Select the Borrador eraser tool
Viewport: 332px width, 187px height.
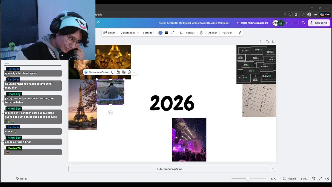click(148, 33)
